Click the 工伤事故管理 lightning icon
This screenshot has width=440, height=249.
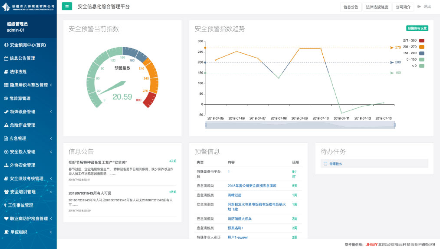pyautogui.click(x=6, y=205)
